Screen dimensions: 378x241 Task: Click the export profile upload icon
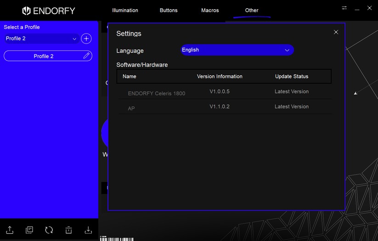point(10,230)
